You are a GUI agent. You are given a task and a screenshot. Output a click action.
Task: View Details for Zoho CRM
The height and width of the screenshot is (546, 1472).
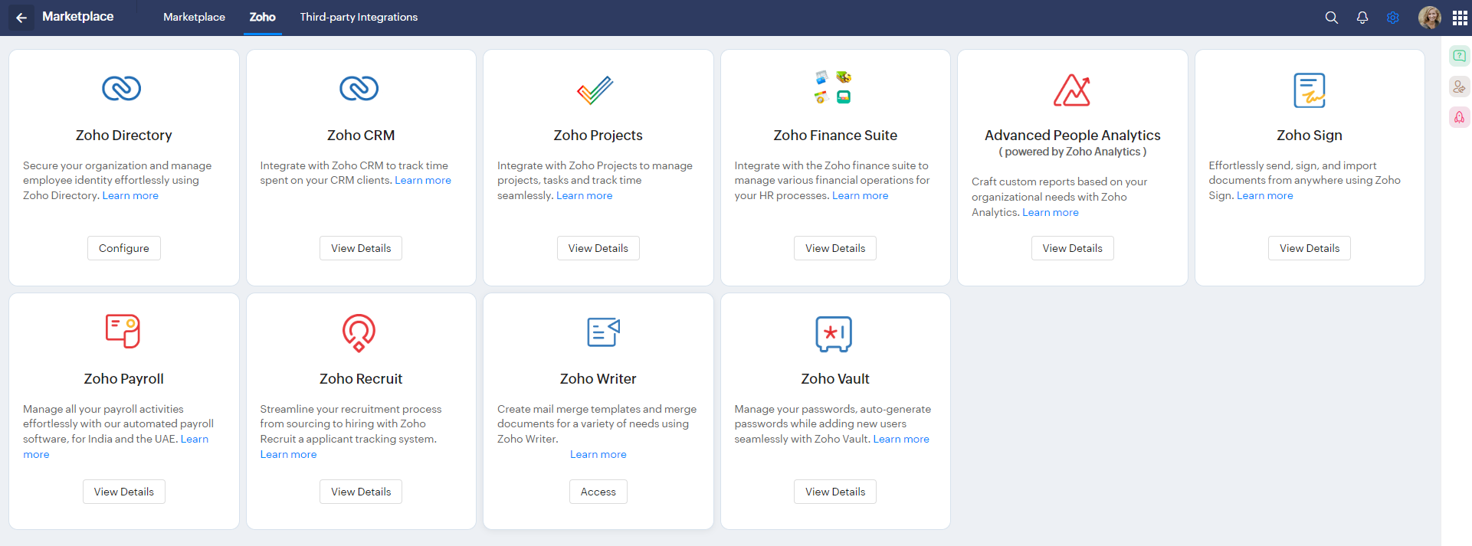pyautogui.click(x=361, y=248)
